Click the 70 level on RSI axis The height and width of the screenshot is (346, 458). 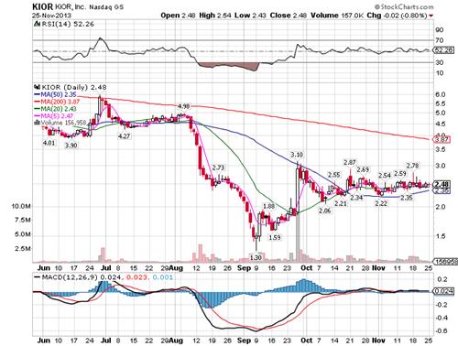click(x=440, y=40)
